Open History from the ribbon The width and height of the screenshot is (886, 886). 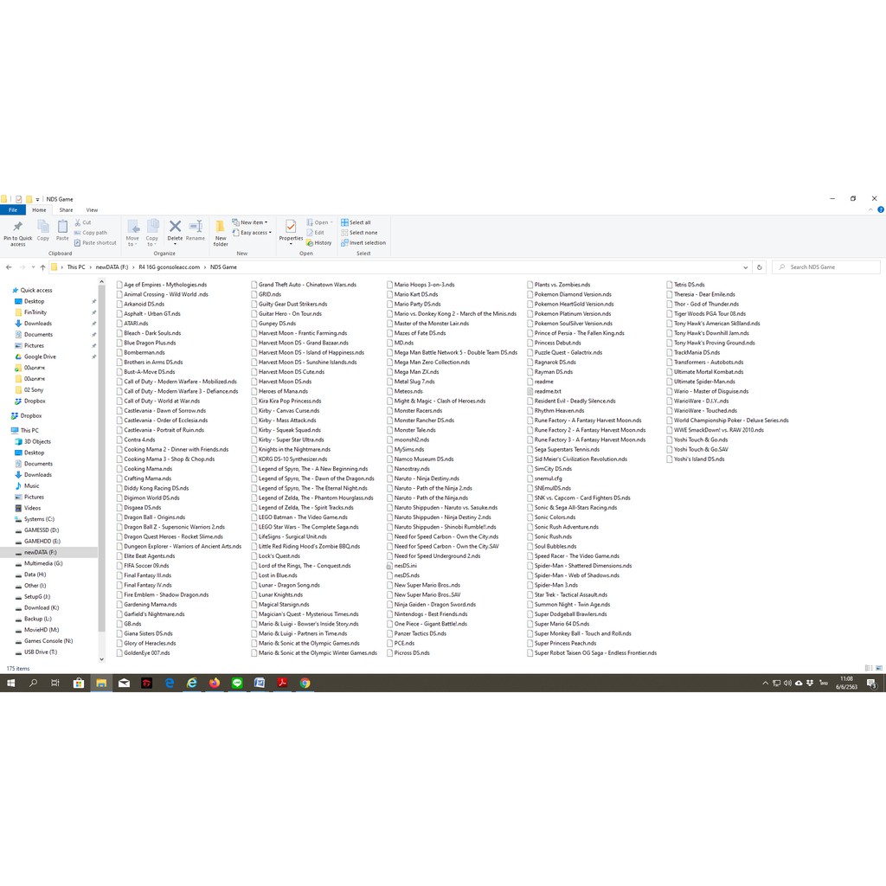coord(319,243)
